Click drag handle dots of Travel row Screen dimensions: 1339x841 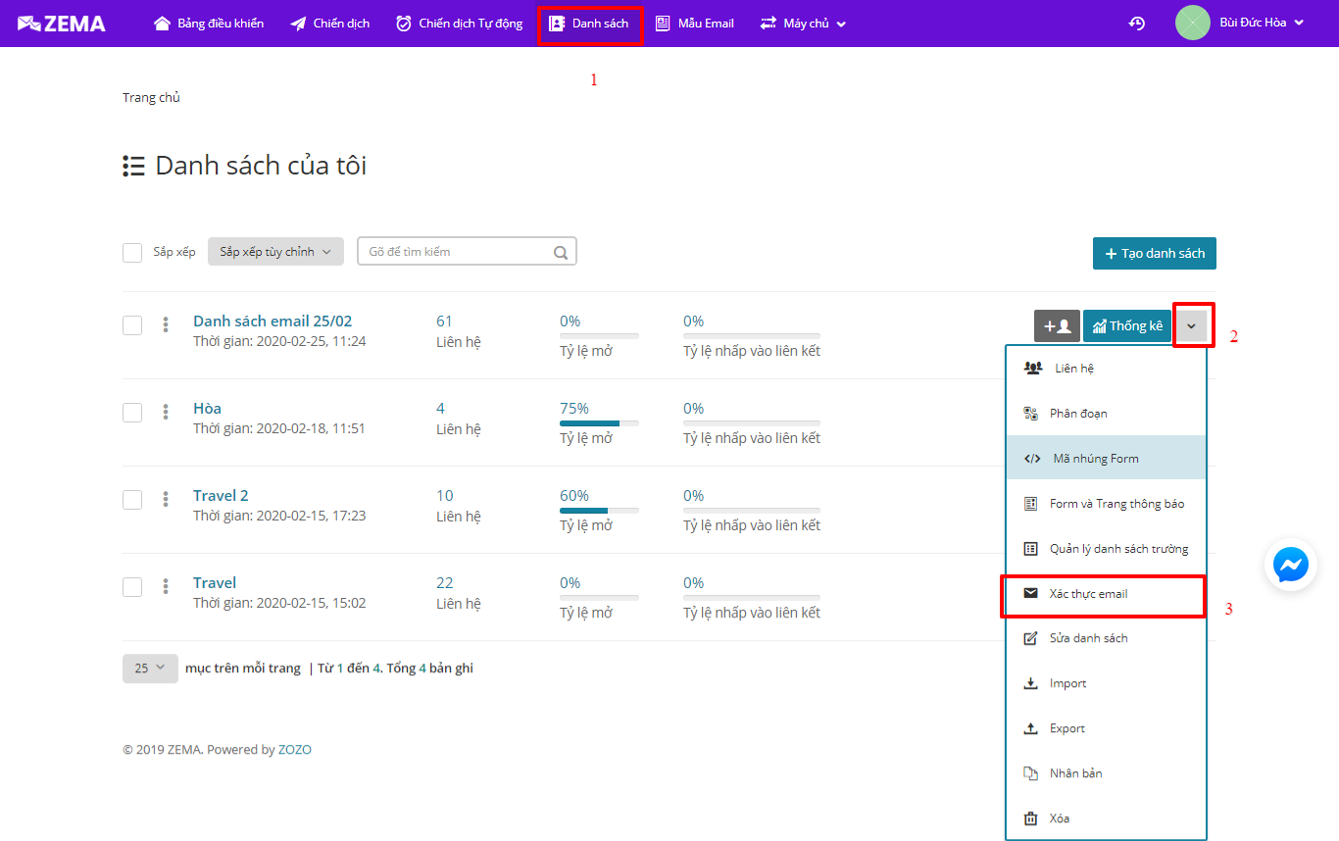[166, 586]
